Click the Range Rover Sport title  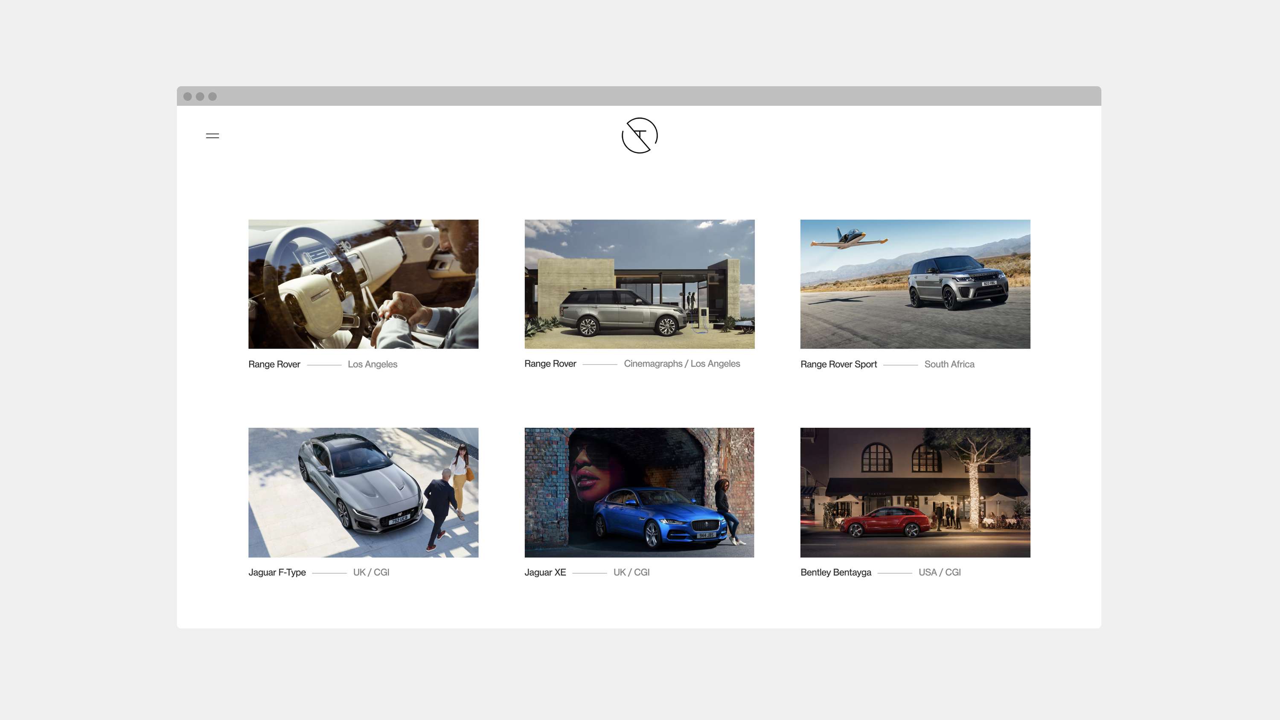839,364
